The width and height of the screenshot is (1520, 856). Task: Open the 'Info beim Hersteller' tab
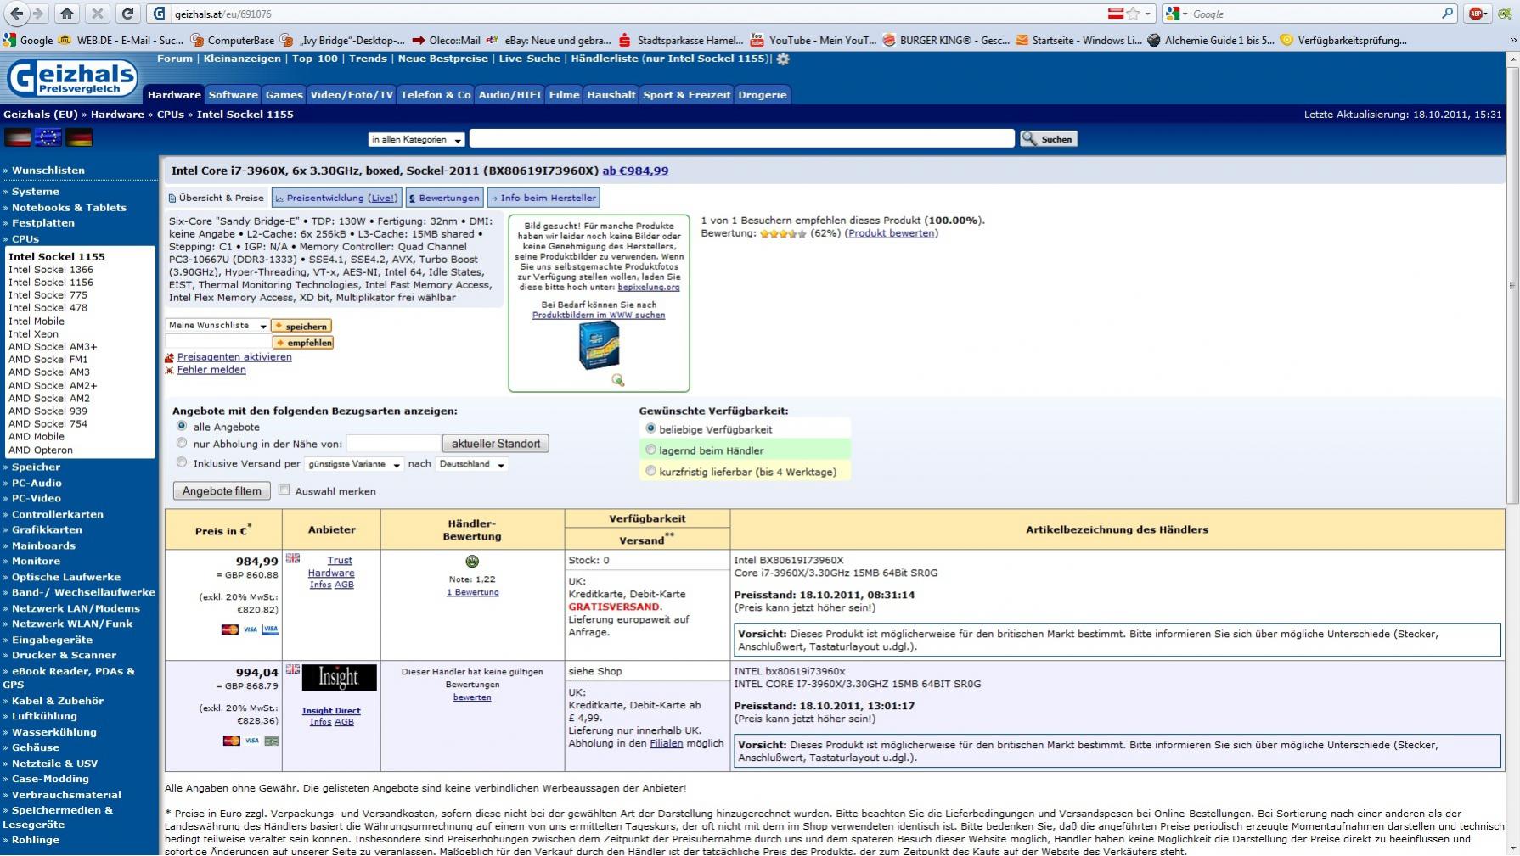(x=543, y=198)
